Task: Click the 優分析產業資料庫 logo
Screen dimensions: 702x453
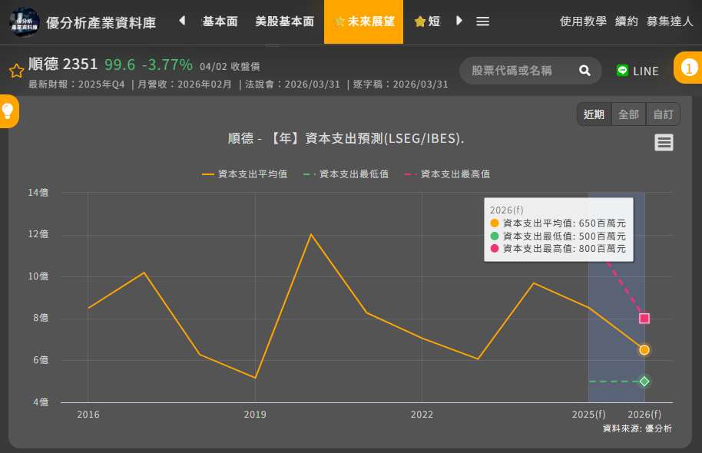Action: coord(25,21)
